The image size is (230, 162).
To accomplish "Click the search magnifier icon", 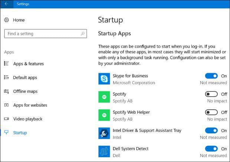I will [83, 34].
